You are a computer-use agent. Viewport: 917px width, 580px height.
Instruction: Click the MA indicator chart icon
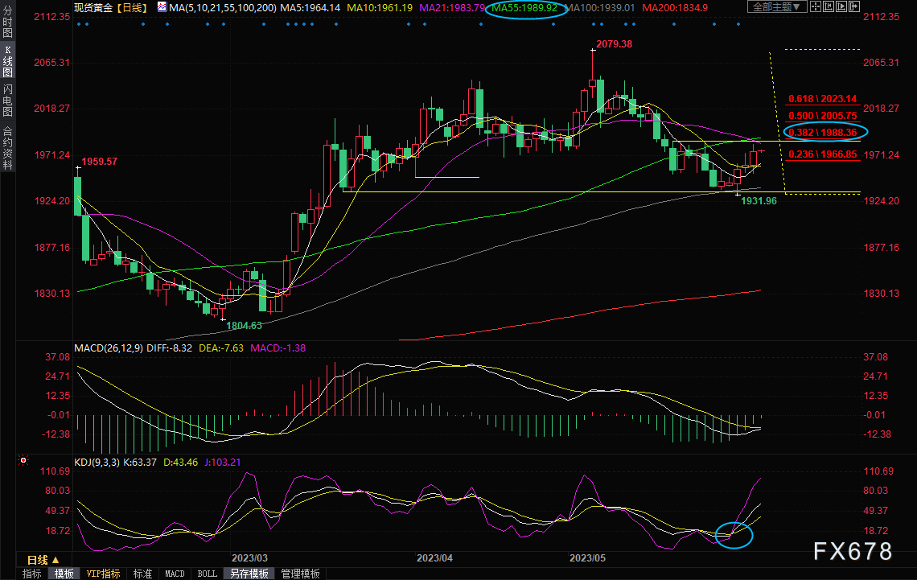(162, 7)
